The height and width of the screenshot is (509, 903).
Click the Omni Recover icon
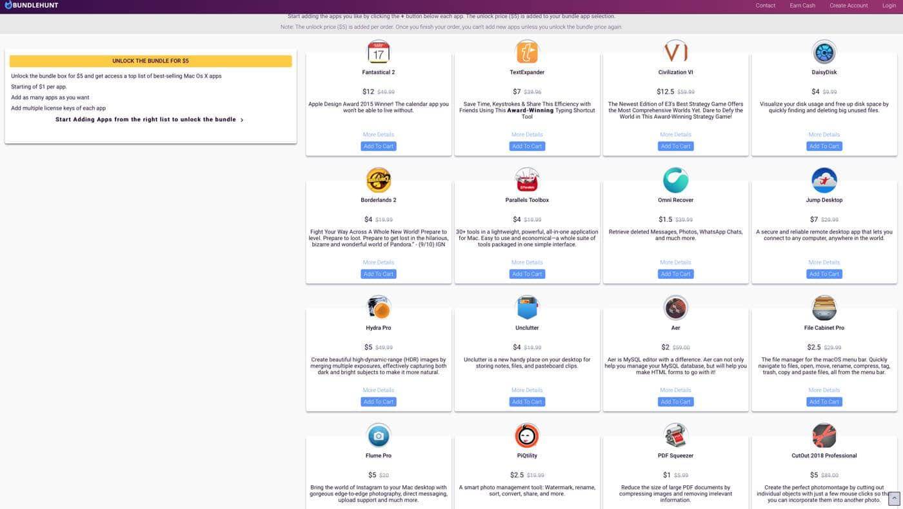[x=675, y=180]
